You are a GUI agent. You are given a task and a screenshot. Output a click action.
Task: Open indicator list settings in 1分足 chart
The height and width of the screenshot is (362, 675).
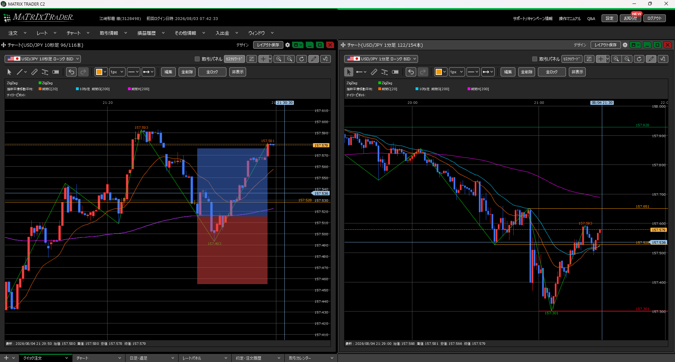click(589, 59)
